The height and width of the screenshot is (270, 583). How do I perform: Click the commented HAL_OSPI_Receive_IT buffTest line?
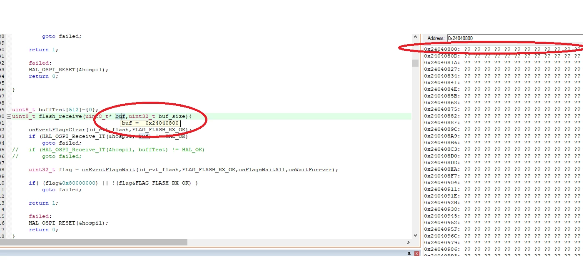108,150
